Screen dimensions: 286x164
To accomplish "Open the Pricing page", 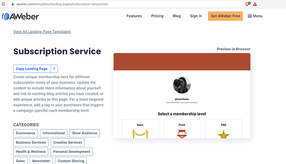I will 157,16.
